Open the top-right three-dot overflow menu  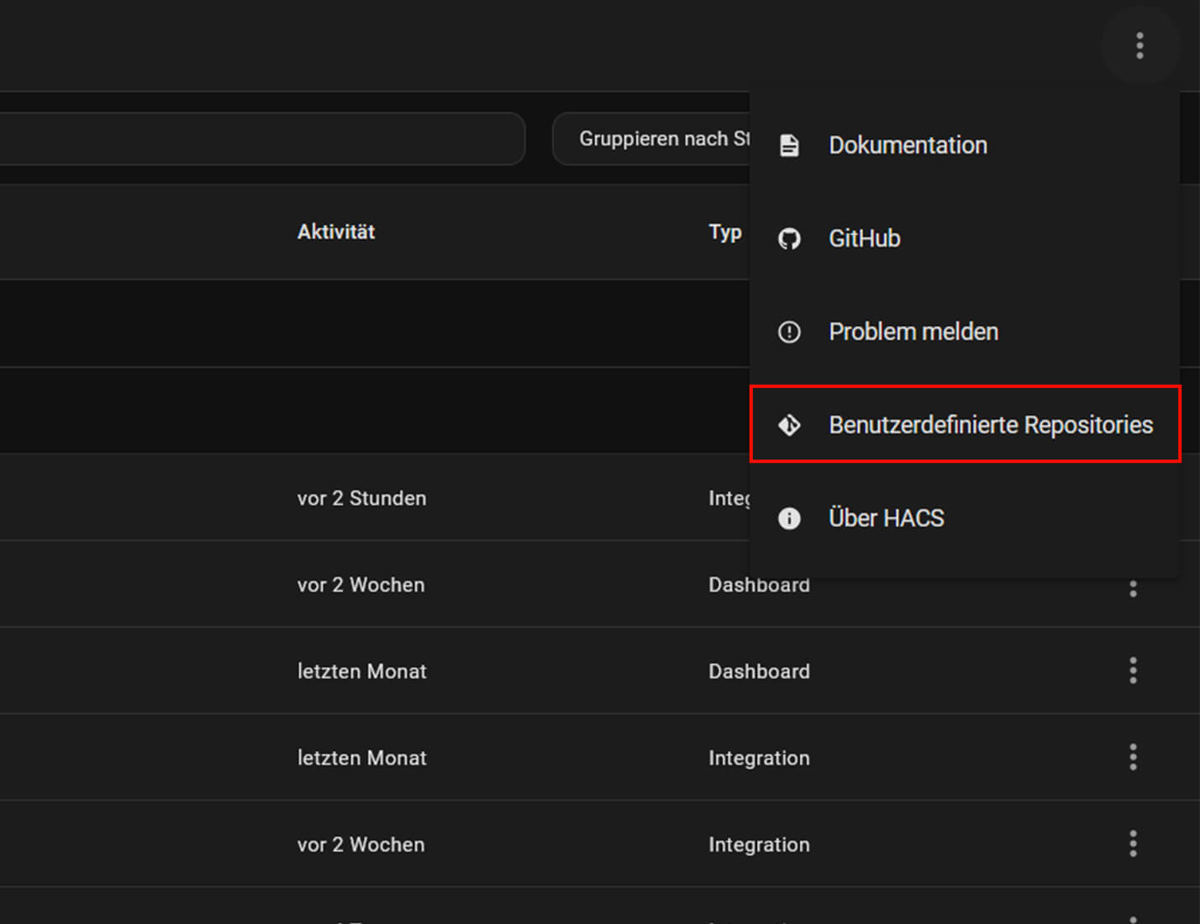[1139, 45]
